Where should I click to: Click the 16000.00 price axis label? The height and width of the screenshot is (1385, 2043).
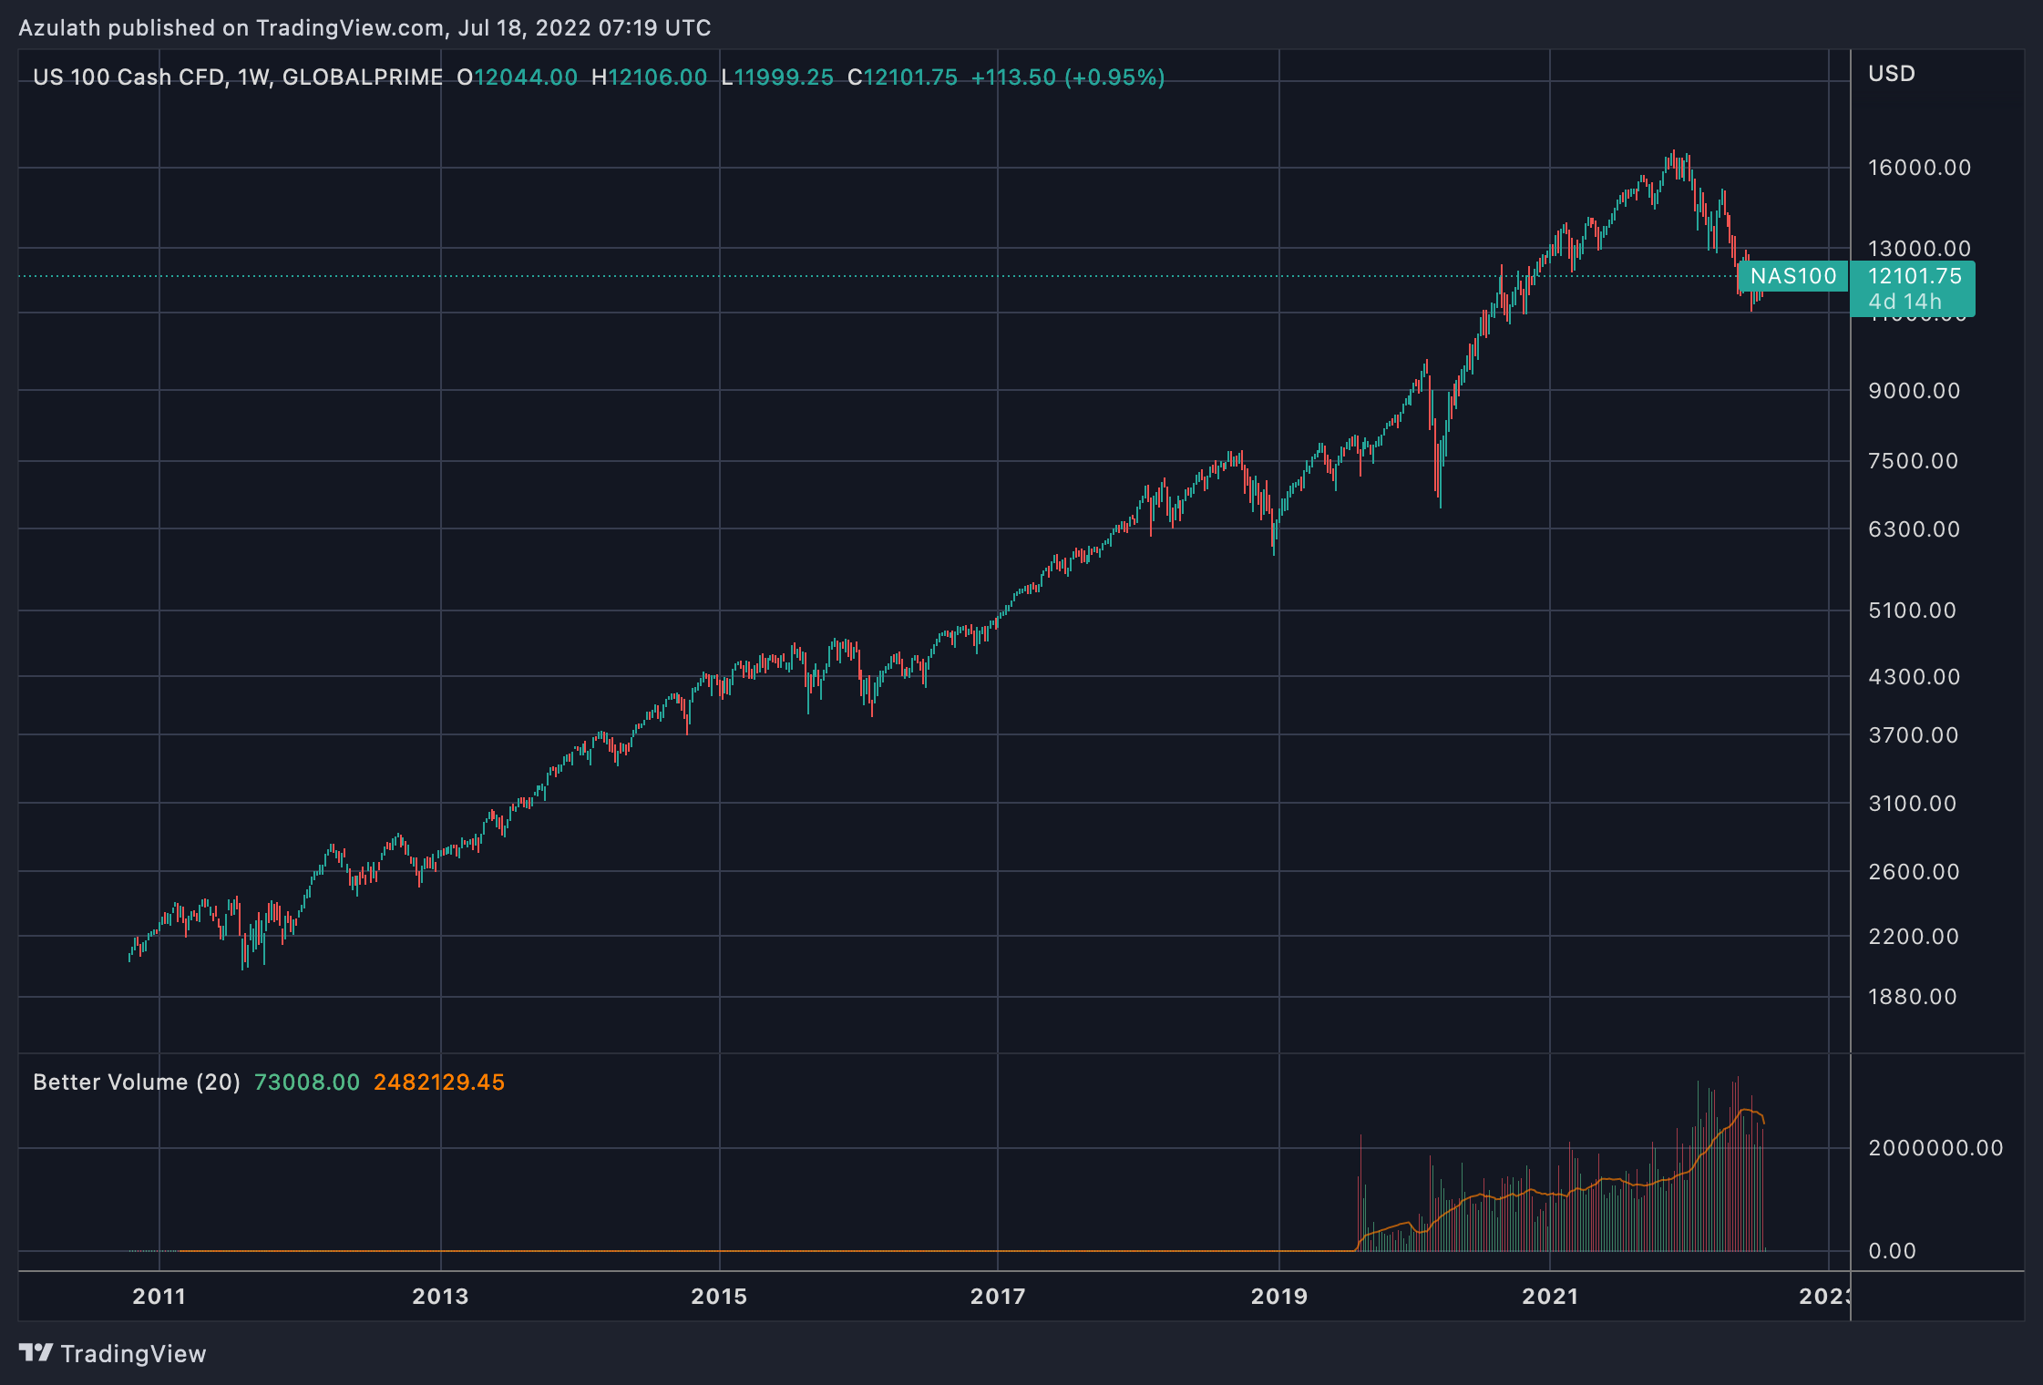(1919, 168)
